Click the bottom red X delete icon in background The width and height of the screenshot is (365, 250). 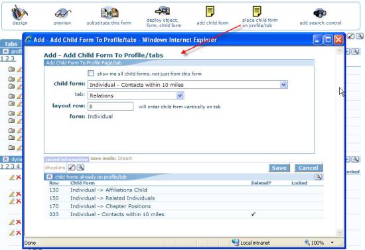[x=19, y=233]
